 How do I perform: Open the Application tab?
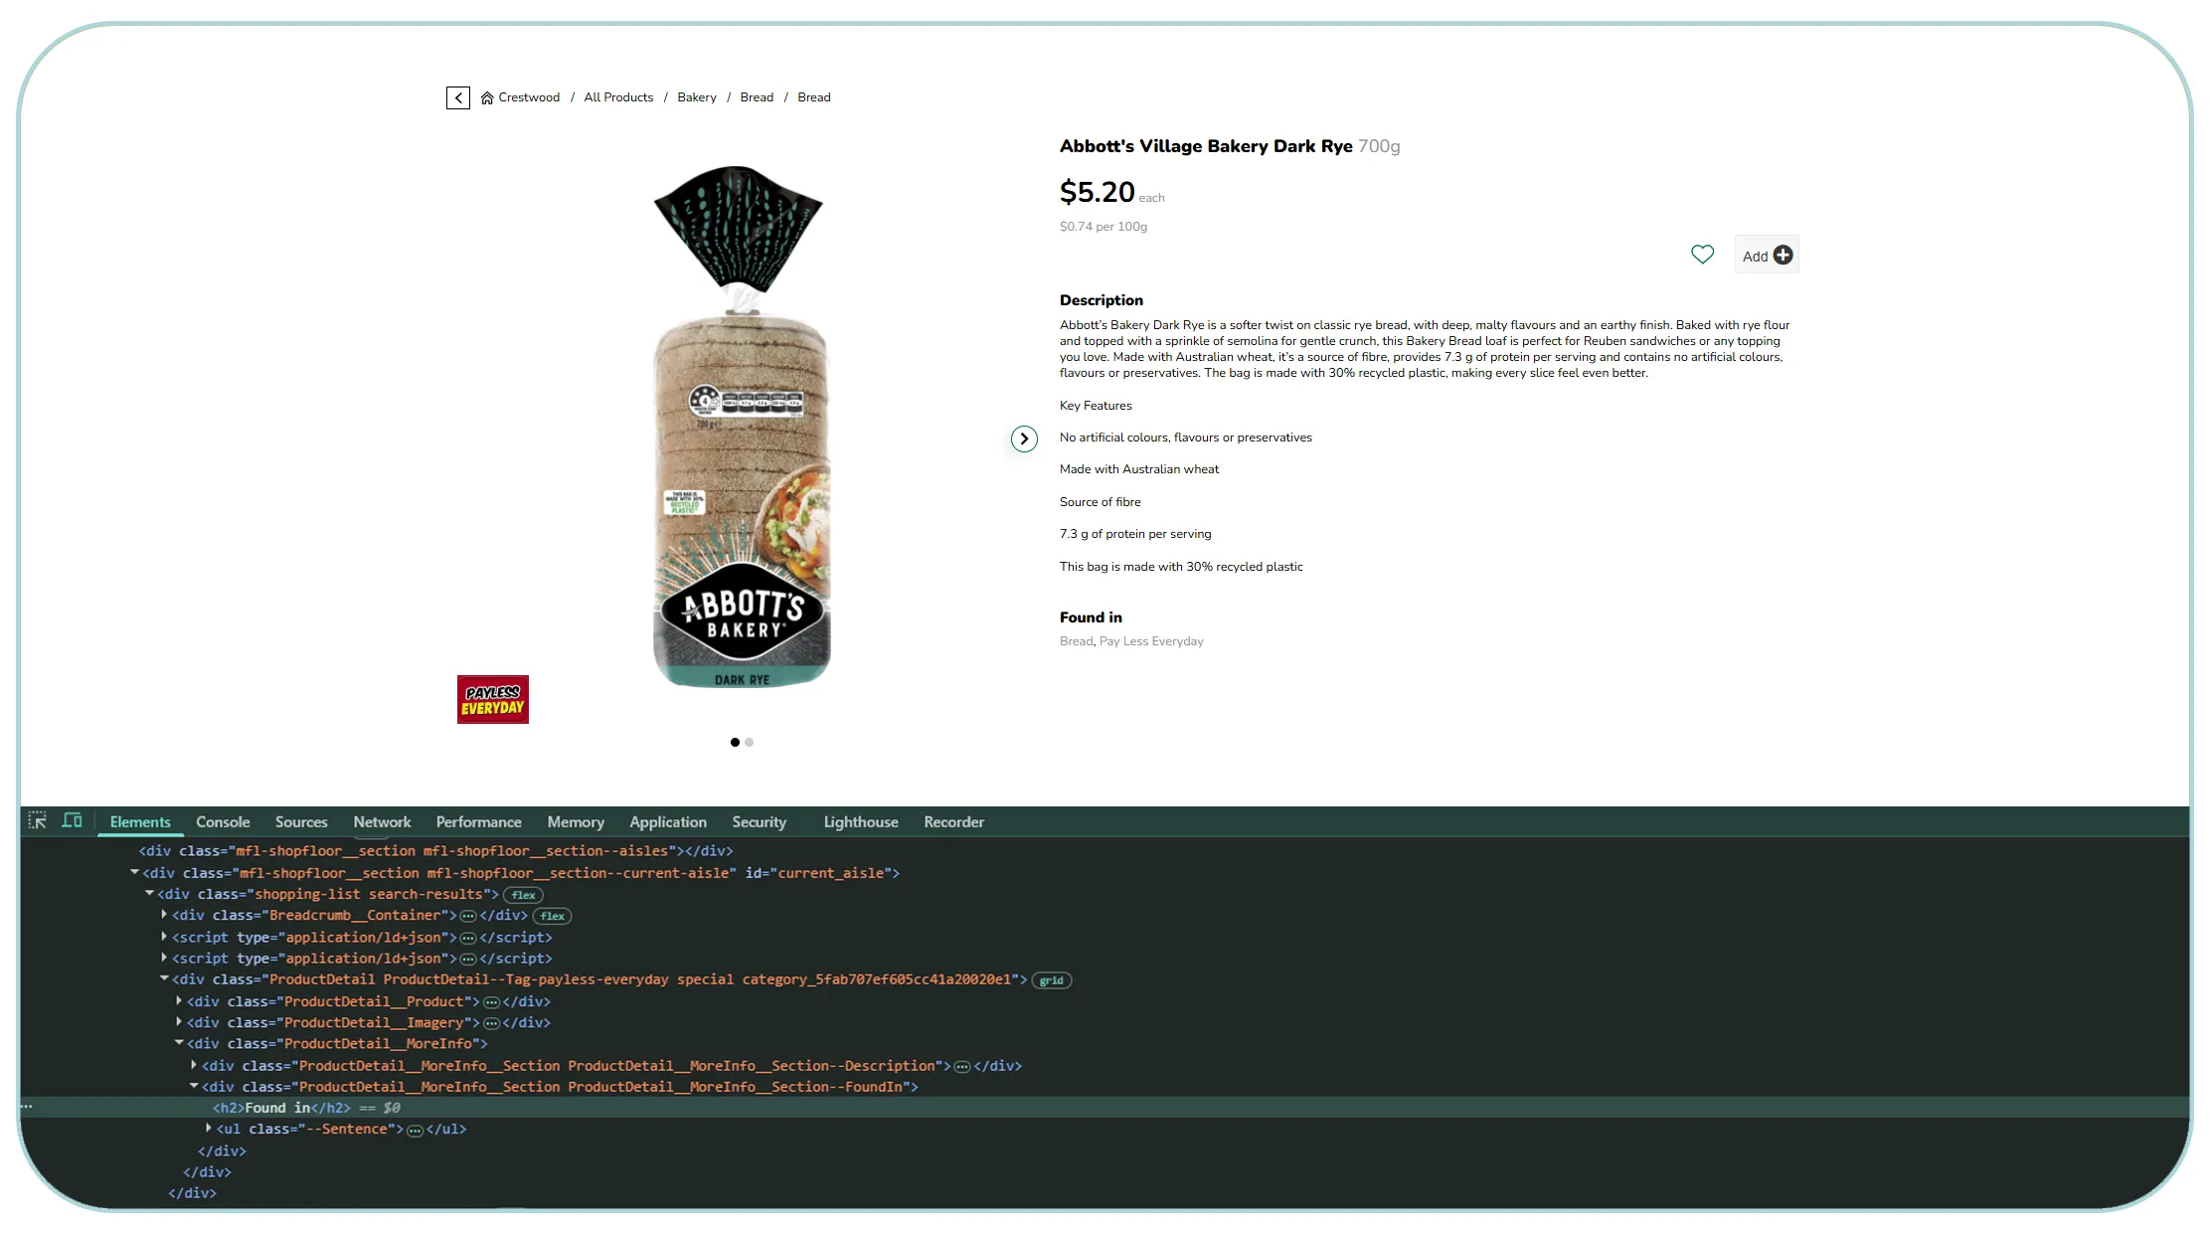(668, 822)
